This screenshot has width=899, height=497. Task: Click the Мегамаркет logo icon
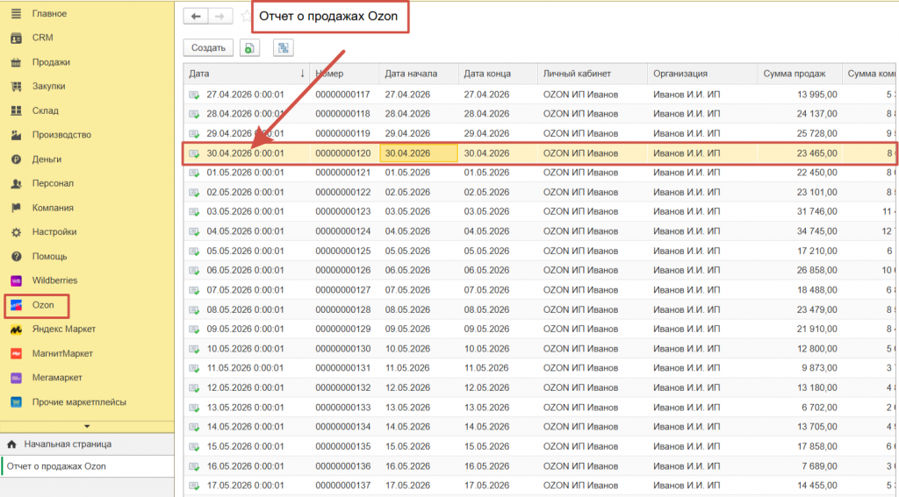tap(16, 378)
